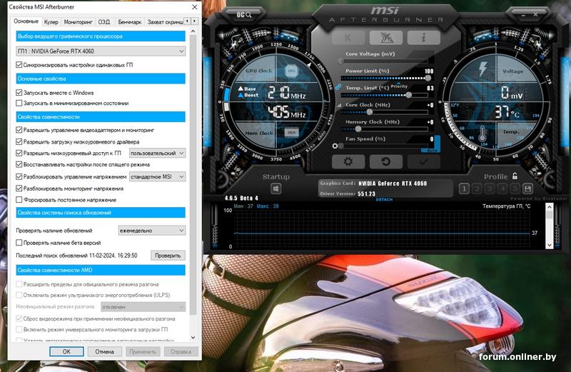571x372 pixels.
Task: Toggle low-level driver loading checkbox
Action: coord(19,142)
